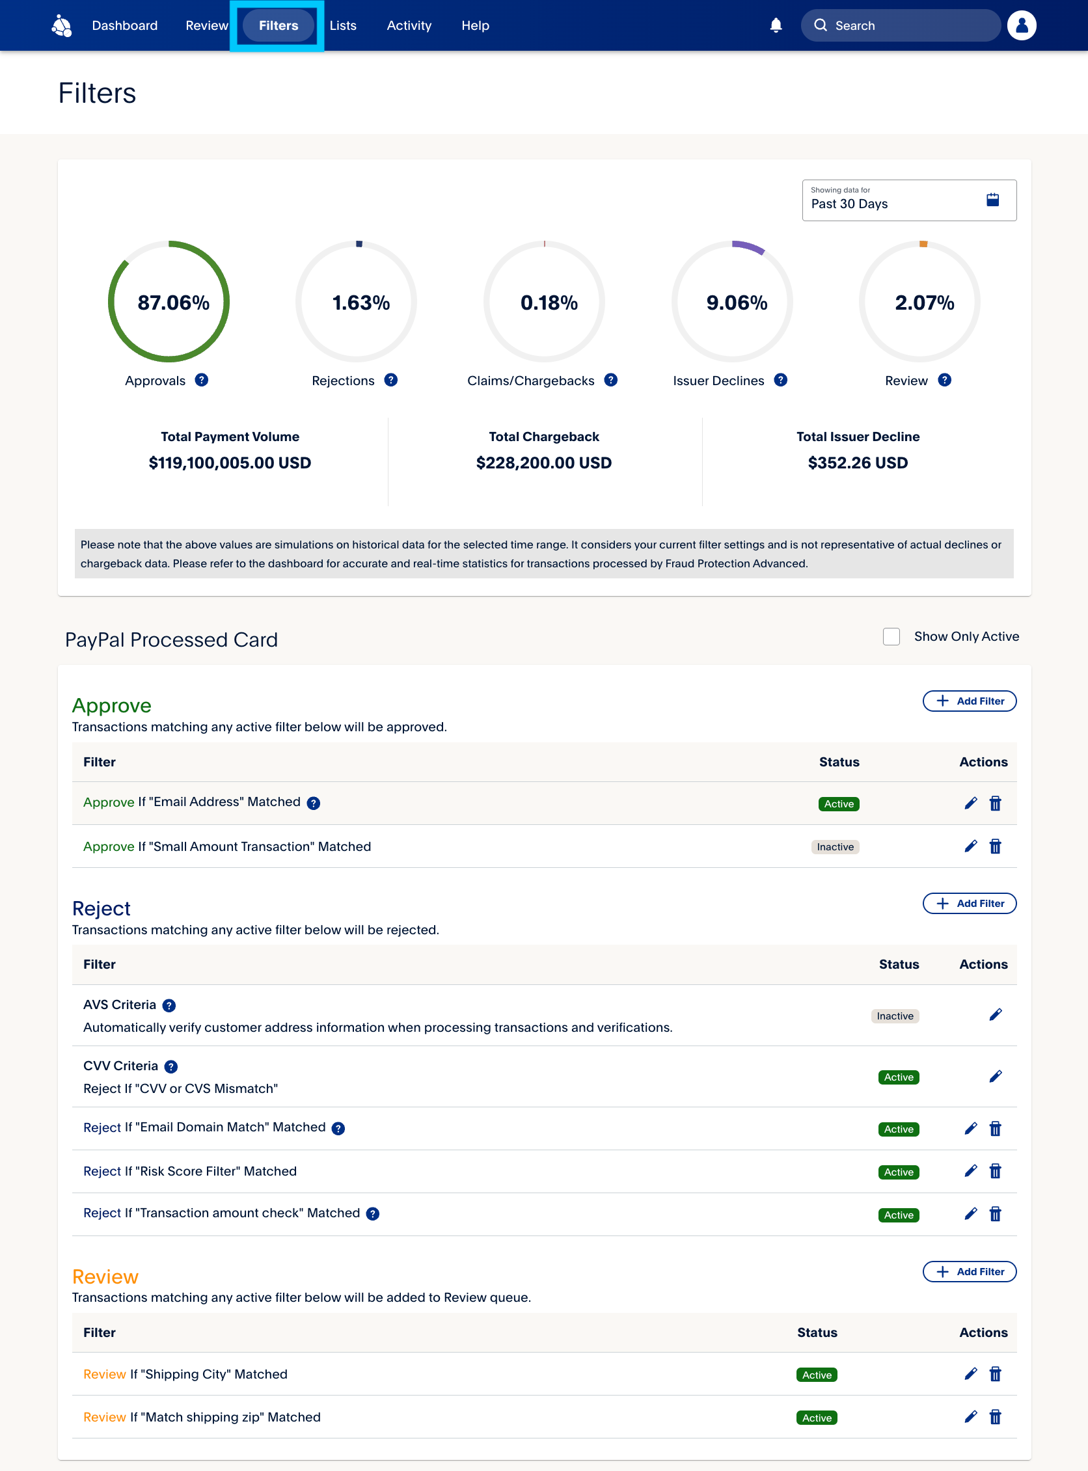Edit the AVS Criteria filter
The height and width of the screenshot is (1471, 1088).
[995, 1015]
